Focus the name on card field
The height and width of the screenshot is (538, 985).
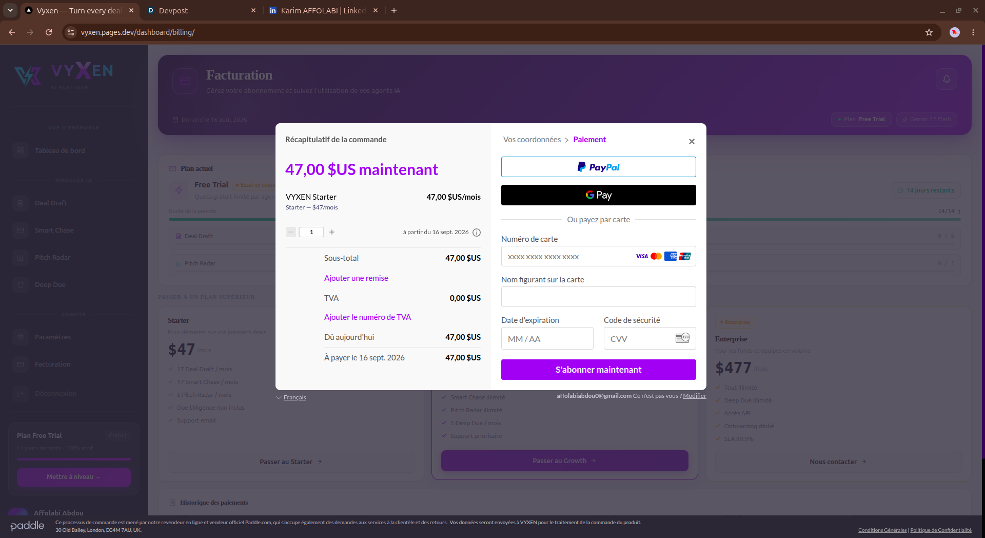click(598, 297)
